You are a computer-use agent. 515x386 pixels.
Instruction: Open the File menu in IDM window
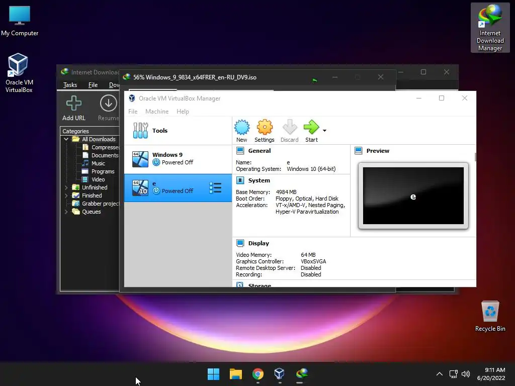93,85
